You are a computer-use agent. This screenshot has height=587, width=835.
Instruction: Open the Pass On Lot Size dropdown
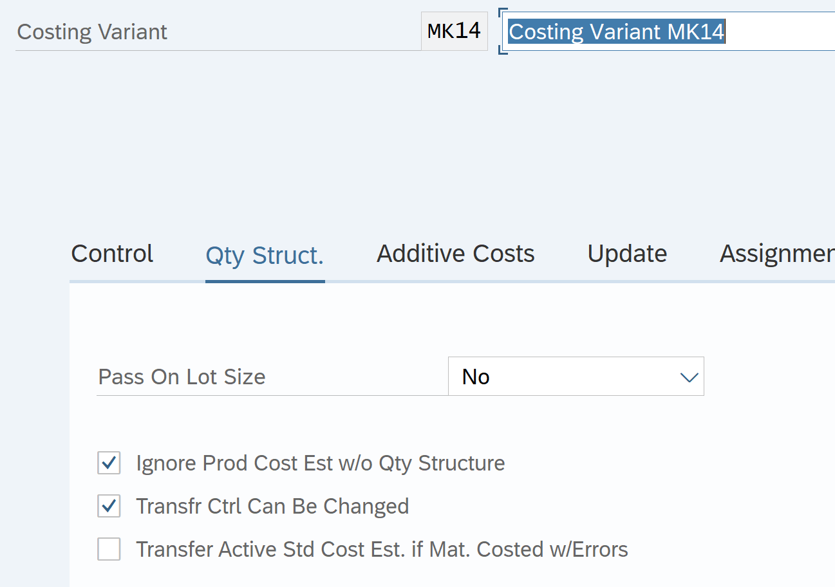pyautogui.click(x=576, y=377)
